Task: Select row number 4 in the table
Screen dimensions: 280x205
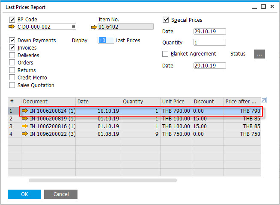Action: click(15, 134)
